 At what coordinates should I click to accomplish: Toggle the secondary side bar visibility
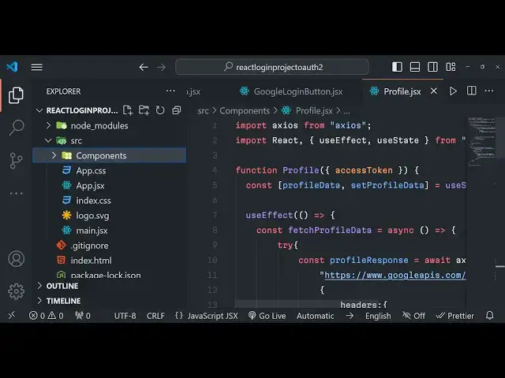(432, 67)
